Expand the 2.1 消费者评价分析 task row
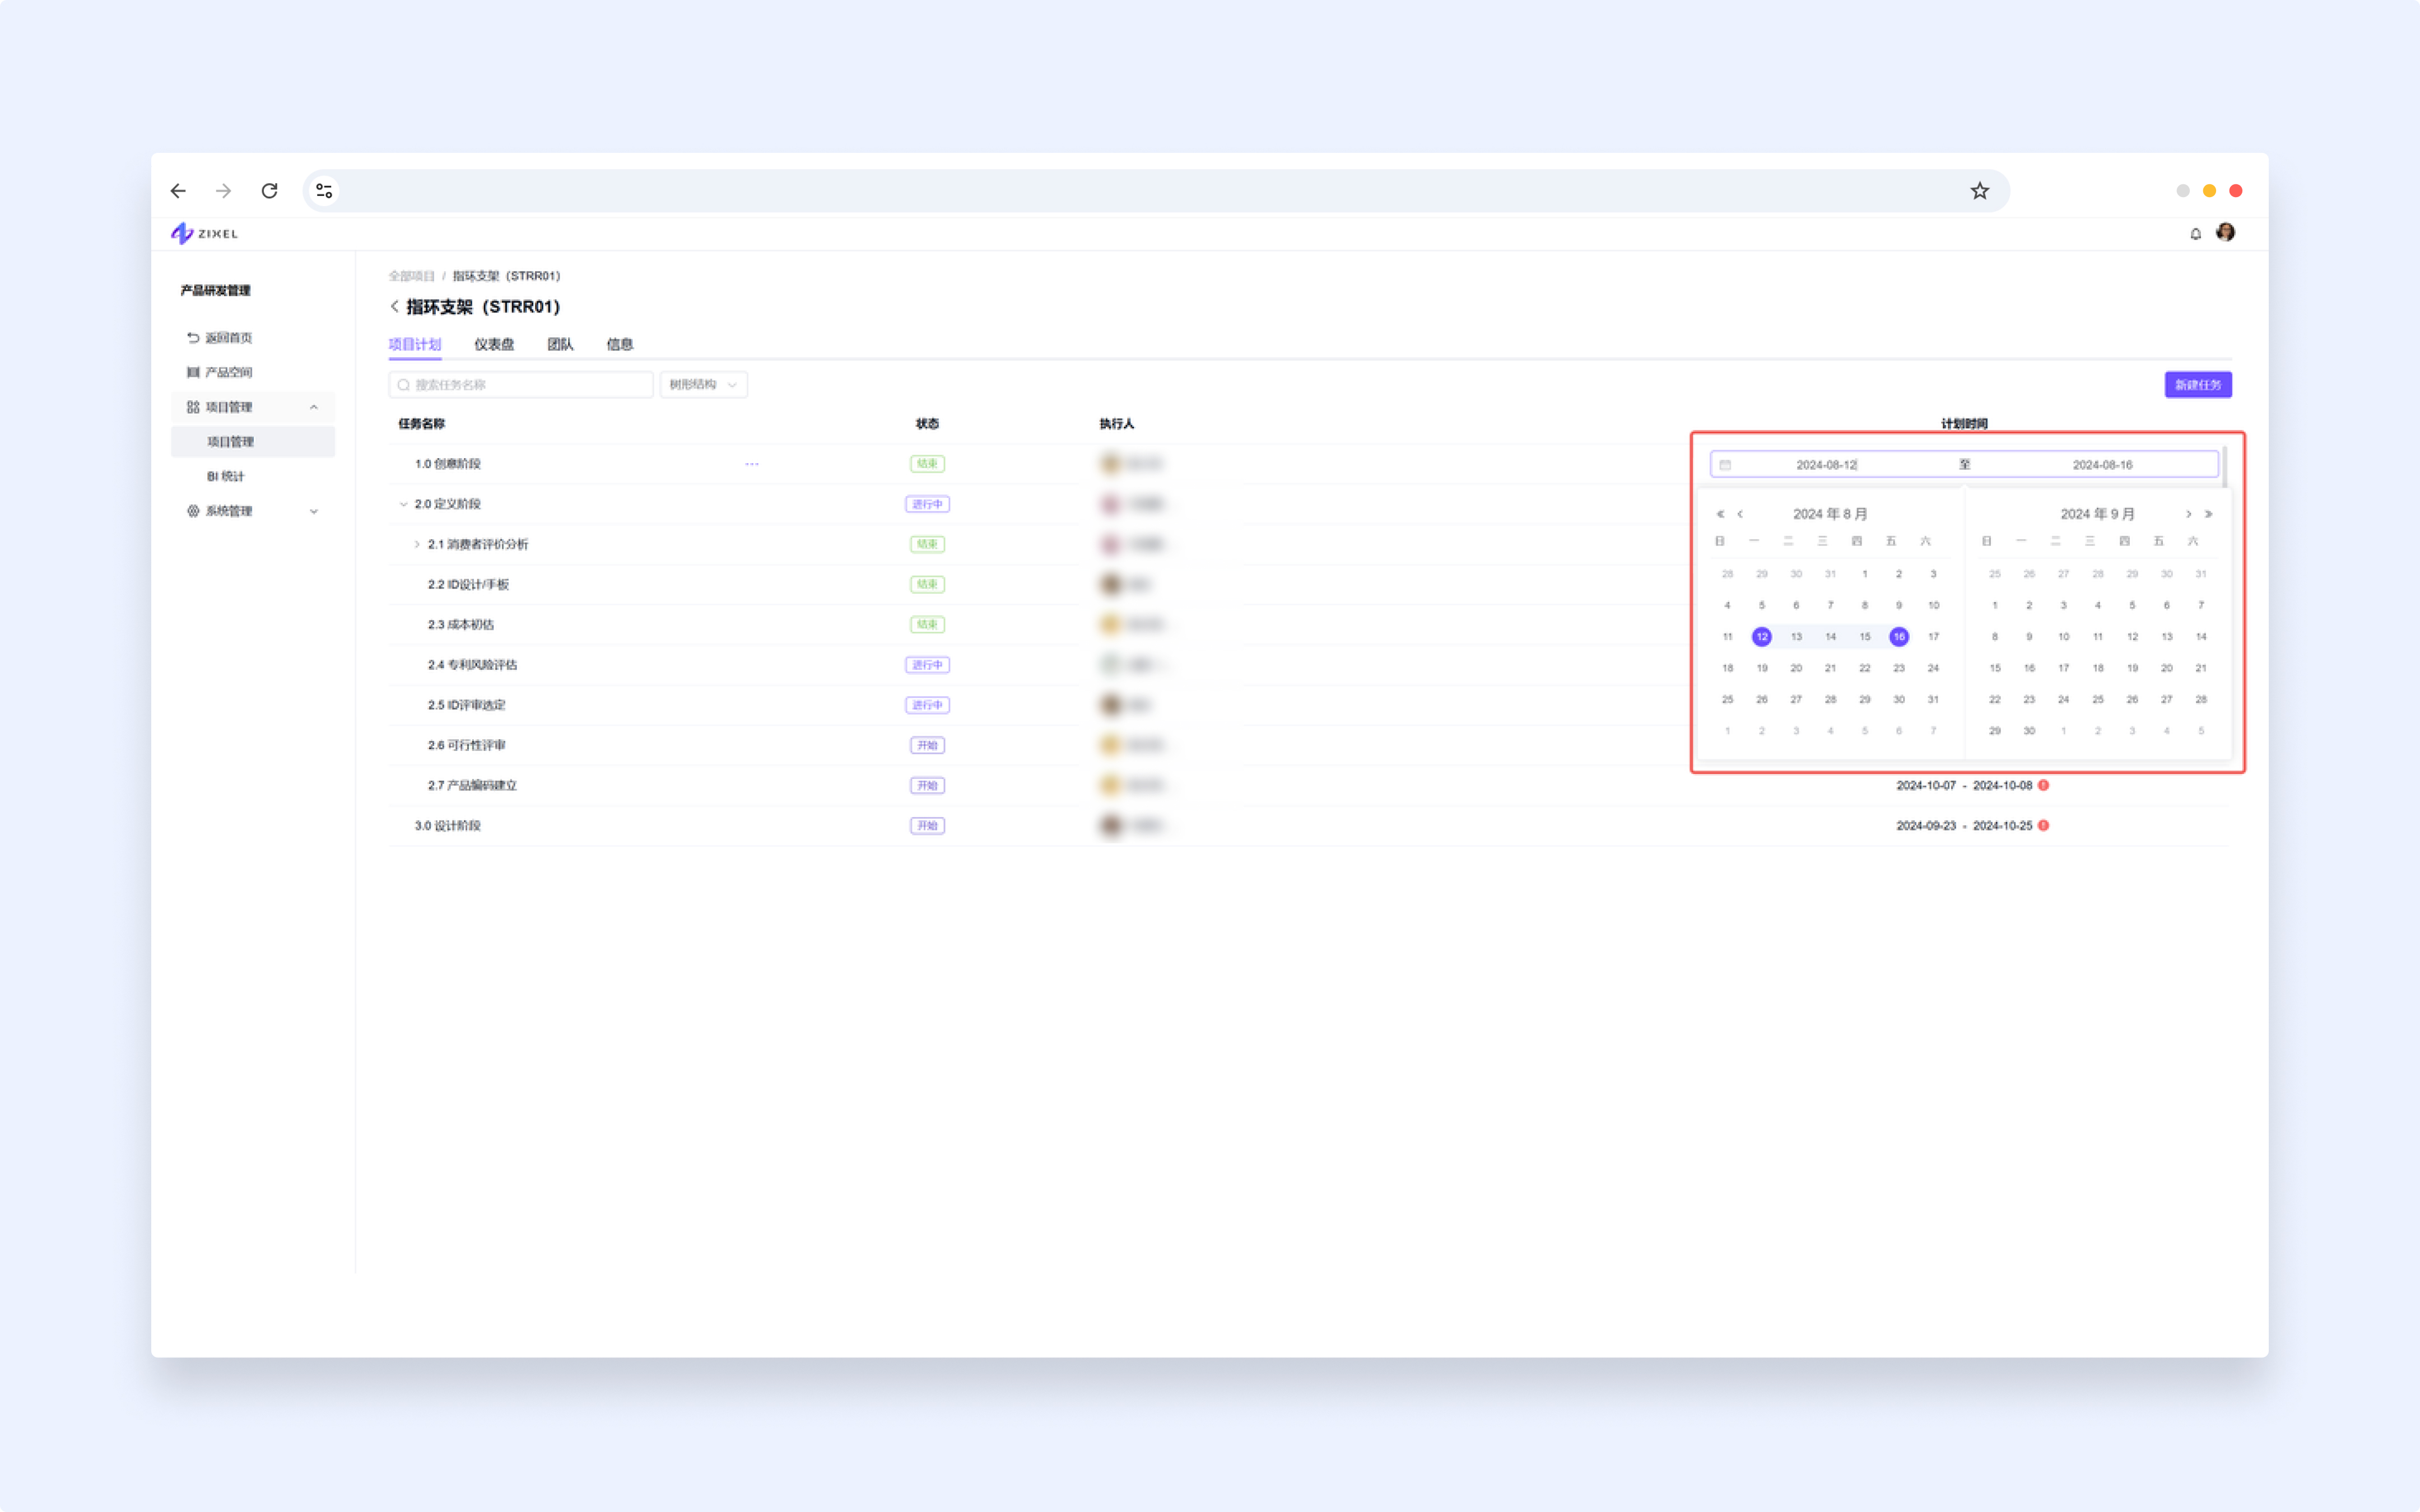Screen dimensions: 2420x1512 [x=417, y=544]
